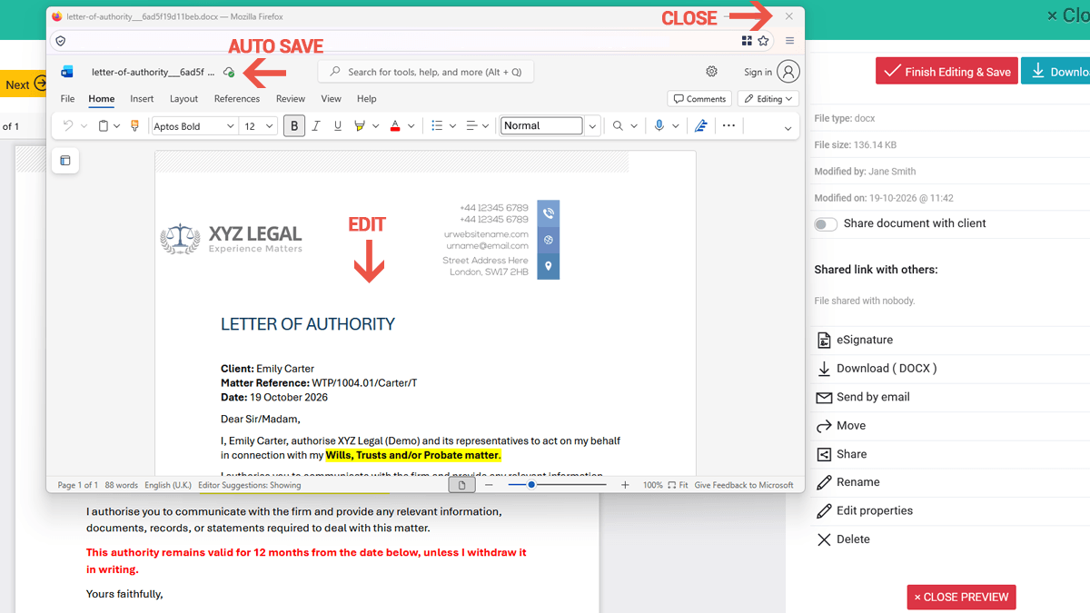Expand the Normal styles dropdown arrow
Screen dimensions: 1090x613
592,126
